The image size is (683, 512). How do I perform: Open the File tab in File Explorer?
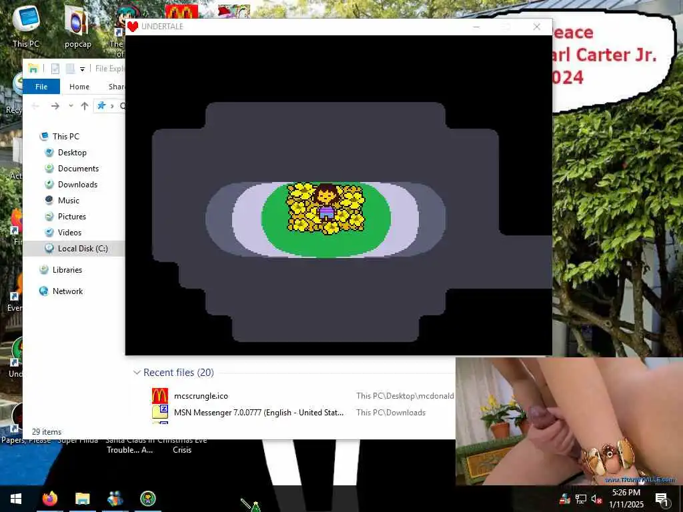click(41, 87)
